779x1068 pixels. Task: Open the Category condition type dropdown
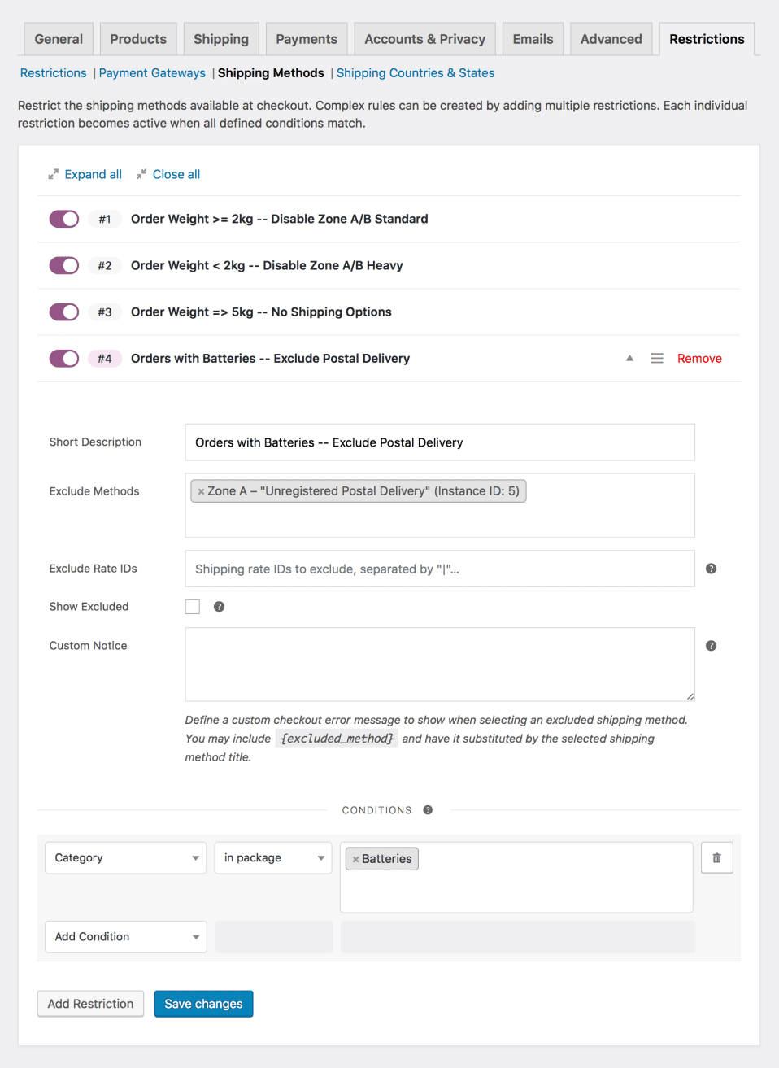tap(126, 857)
